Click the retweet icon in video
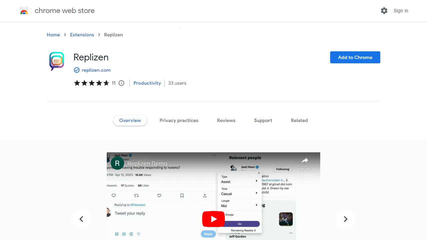Screen dimensions: 427x240 (136, 196)
